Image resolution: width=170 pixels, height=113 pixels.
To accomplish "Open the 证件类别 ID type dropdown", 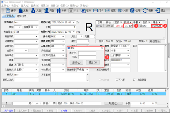I will [x=36, y=41].
